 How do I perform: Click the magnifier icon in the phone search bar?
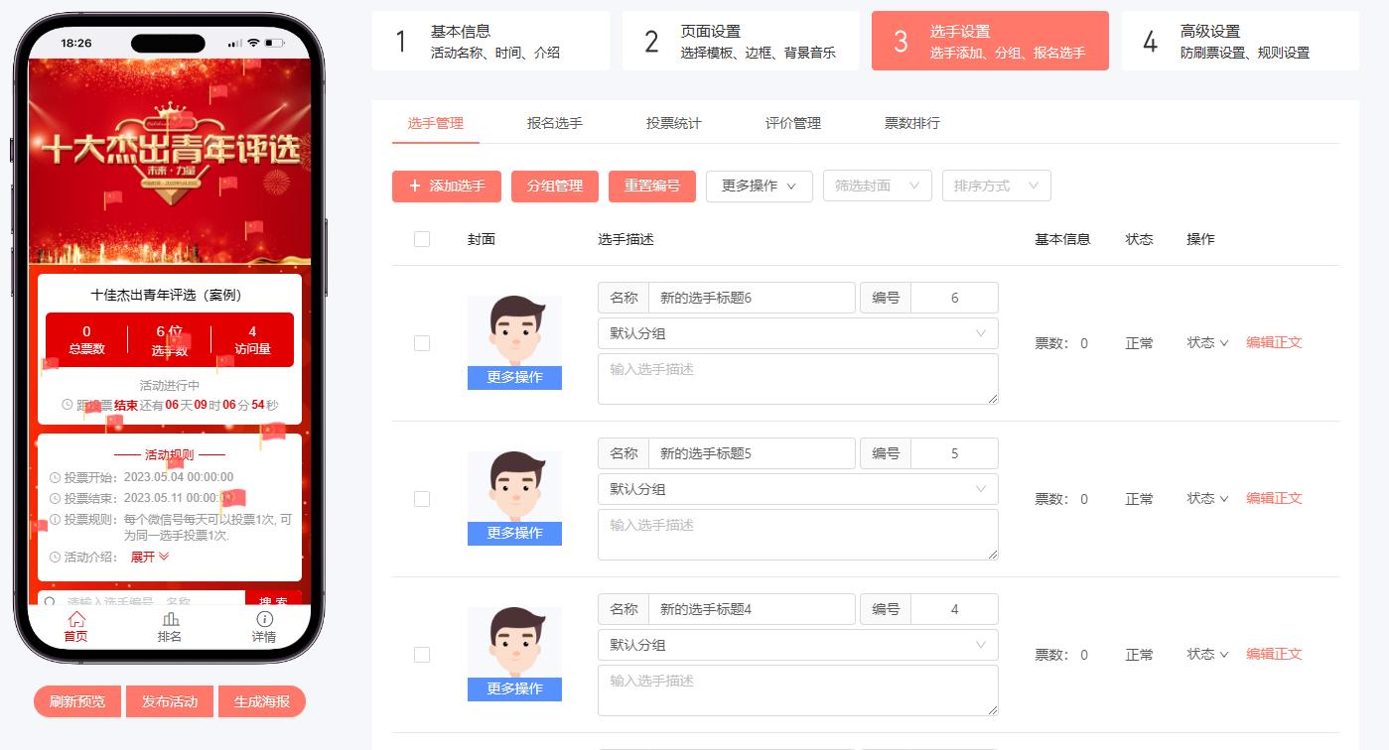click(x=50, y=602)
